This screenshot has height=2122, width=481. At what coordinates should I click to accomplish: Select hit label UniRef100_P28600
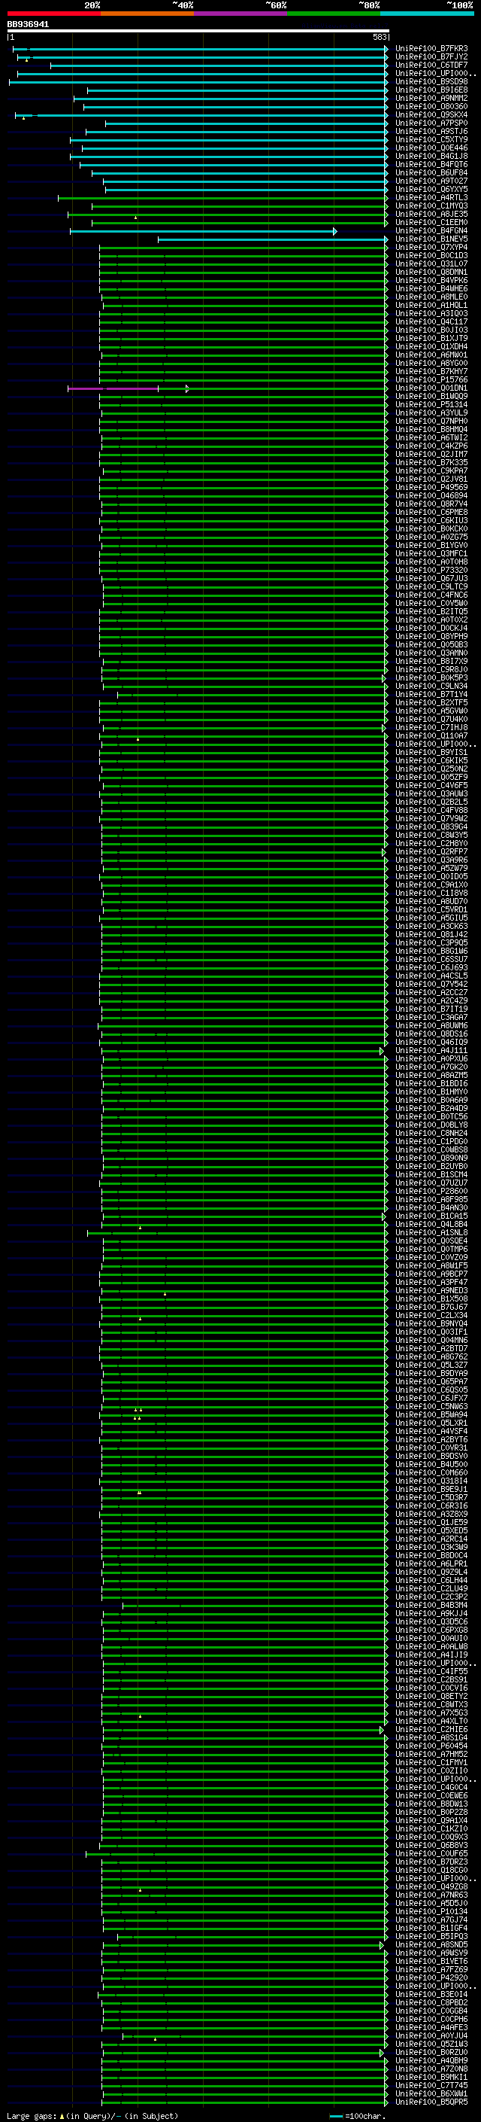[431, 1191]
